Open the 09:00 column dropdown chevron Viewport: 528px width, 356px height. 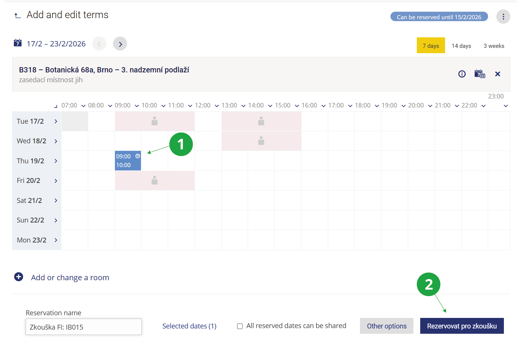coord(137,106)
